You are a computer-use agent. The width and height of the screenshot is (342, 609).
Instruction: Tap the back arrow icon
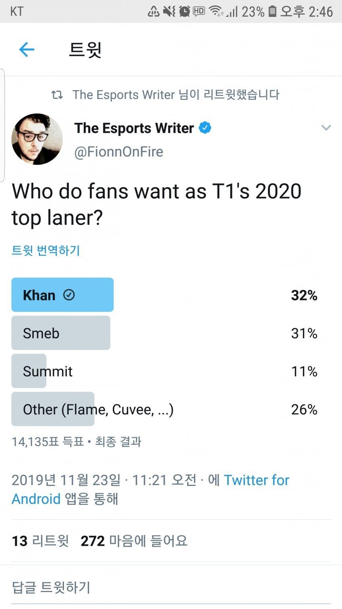[x=27, y=50]
